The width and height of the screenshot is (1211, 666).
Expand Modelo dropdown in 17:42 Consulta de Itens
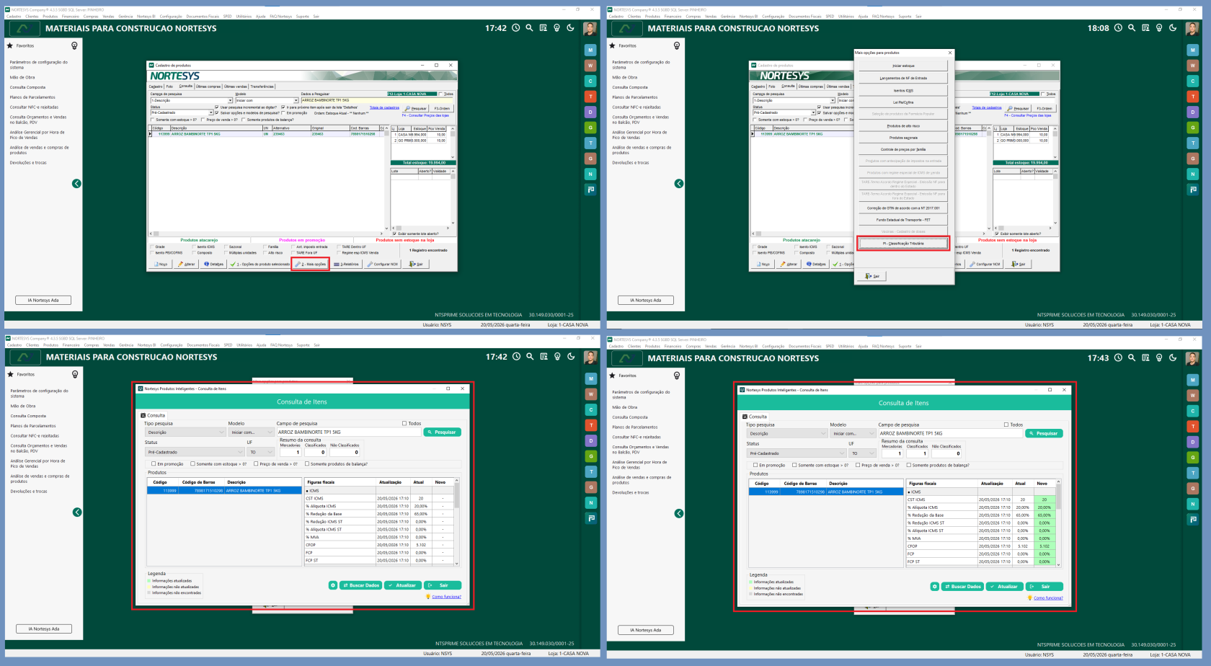point(251,432)
